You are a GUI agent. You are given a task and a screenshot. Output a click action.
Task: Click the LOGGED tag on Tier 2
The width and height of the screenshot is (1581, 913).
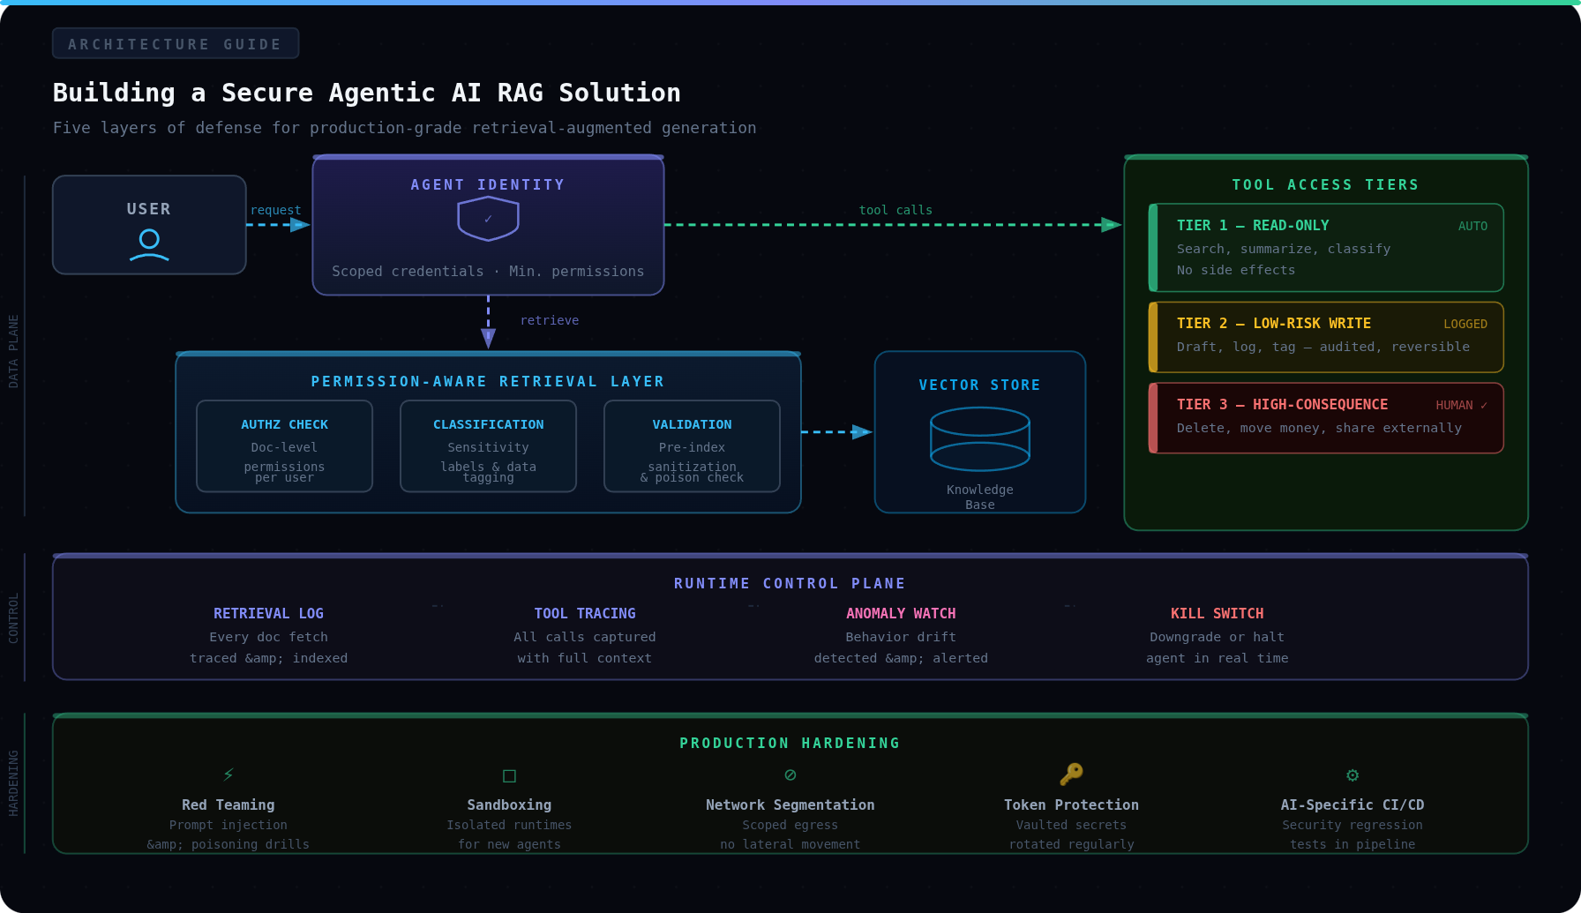pyautogui.click(x=1465, y=325)
